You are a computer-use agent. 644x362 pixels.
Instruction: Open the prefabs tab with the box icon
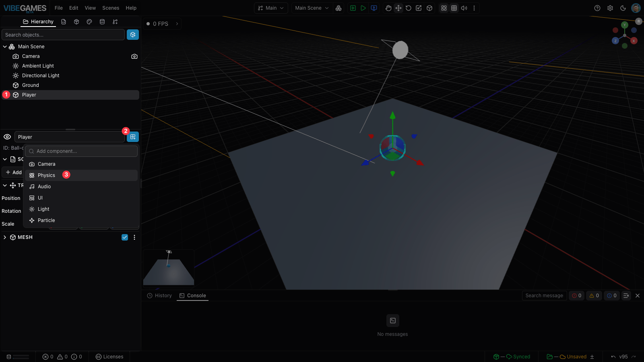pos(76,22)
